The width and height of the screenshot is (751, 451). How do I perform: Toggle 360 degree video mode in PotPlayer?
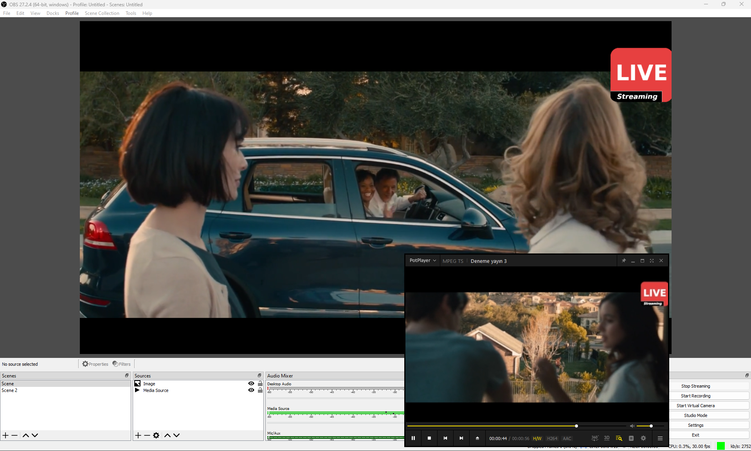(x=595, y=438)
